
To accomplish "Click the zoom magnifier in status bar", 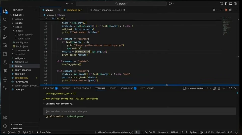I will point(137,132).
